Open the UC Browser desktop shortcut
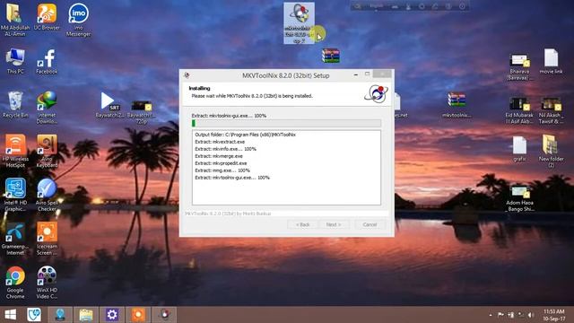Image resolution: width=574 pixels, height=323 pixels. point(47,17)
